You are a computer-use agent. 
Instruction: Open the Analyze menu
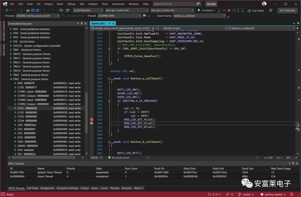point(93,4)
